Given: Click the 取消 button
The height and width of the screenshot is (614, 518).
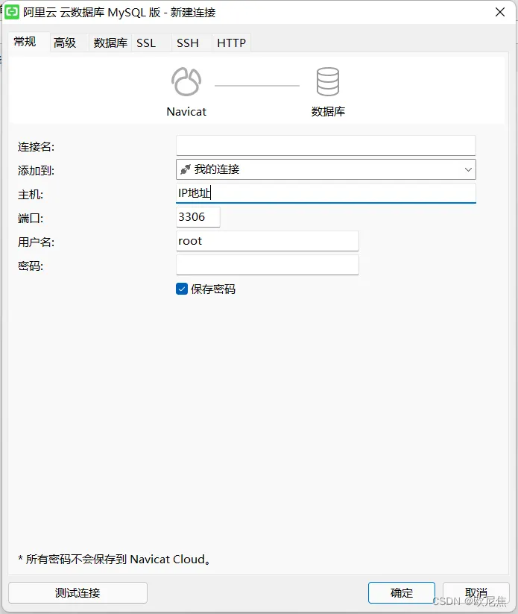Looking at the screenshot, I should (476, 593).
